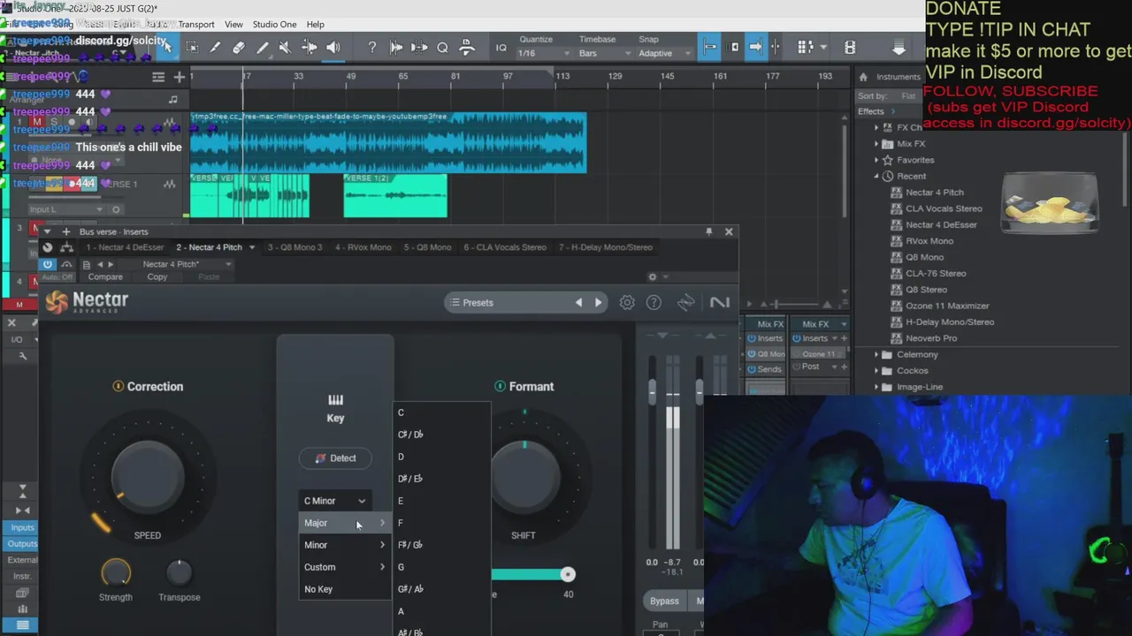
Task: Open Nectar settings gear icon
Action: (627, 302)
